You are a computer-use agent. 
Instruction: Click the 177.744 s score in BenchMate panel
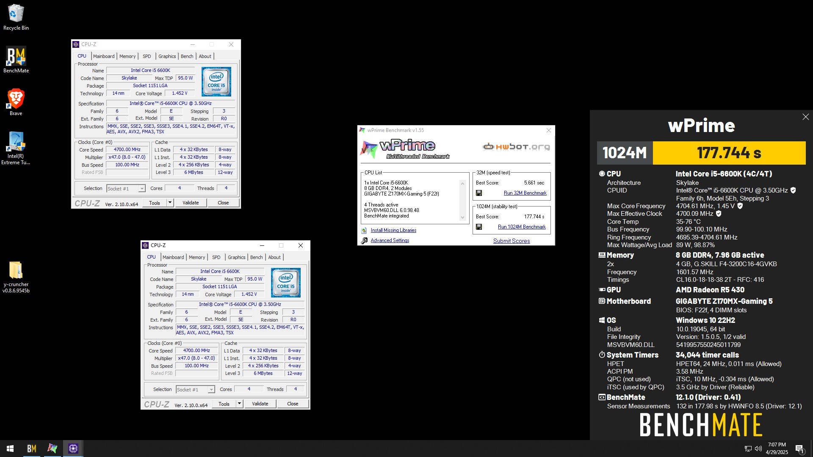coord(729,153)
